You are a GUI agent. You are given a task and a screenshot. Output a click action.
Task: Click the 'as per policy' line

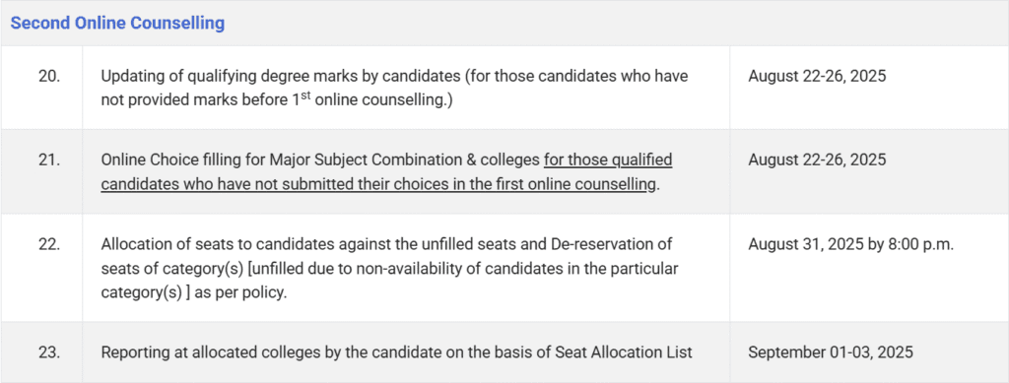pyautogui.click(x=194, y=292)
